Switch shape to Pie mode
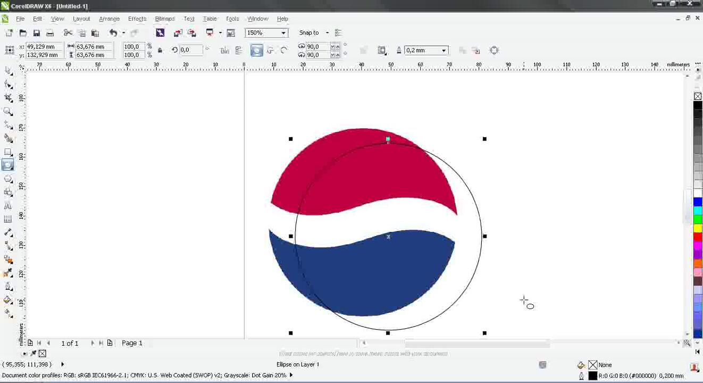Image resolution: width=703 pixels, height=383 pixels. (270, 51)
